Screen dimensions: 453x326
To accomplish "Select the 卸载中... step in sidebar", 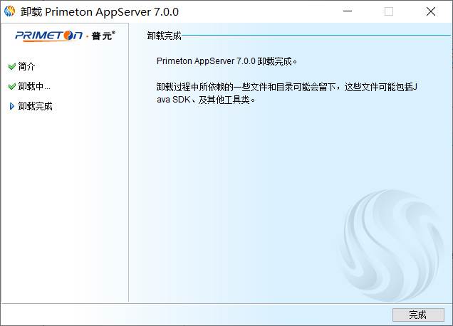I will (34, 86).
